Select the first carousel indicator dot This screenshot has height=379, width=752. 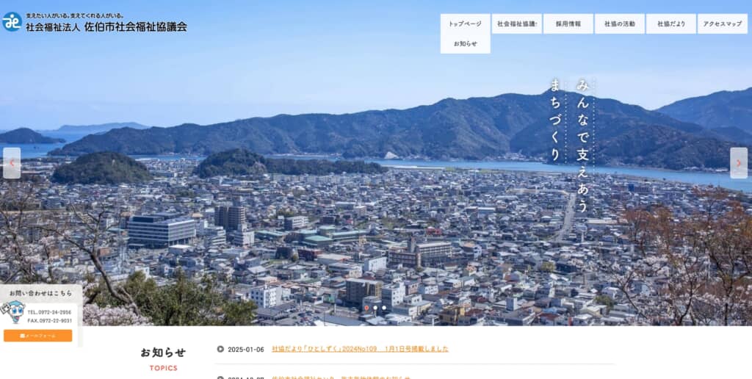(367, 308)
